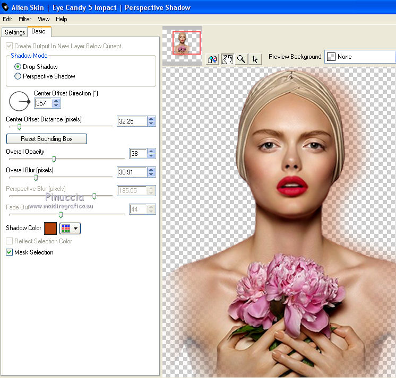The image size is (396, 378).
Task: Select the magnifier zoom tool
Action: (x=241, y=59)
